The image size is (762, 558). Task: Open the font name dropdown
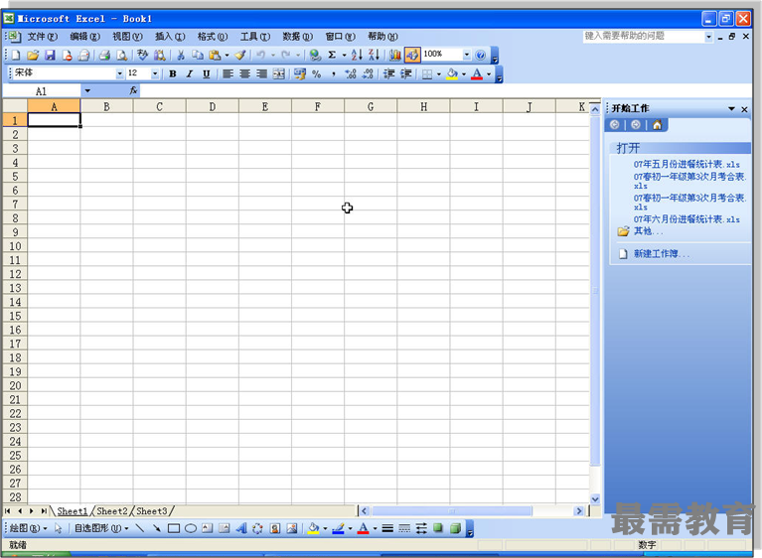(x=119, y=73)
